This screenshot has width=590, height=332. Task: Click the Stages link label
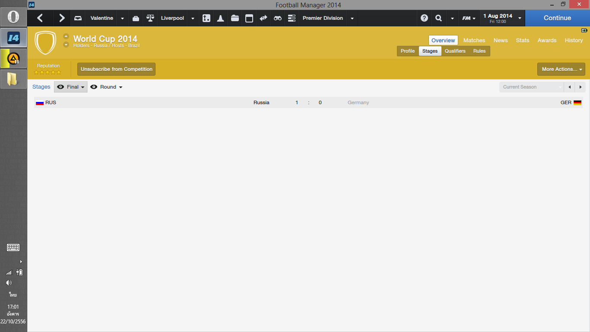[x=41, y=87]
